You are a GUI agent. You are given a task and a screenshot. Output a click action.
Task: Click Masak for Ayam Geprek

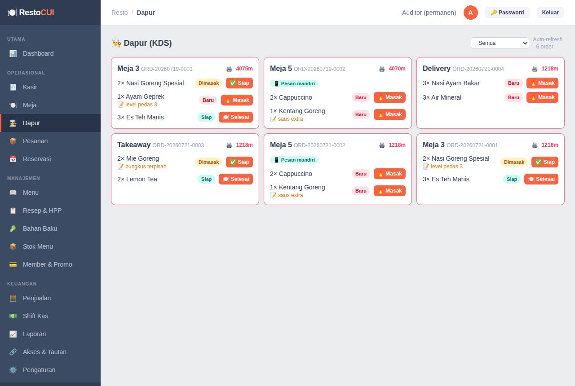[237, 100]
